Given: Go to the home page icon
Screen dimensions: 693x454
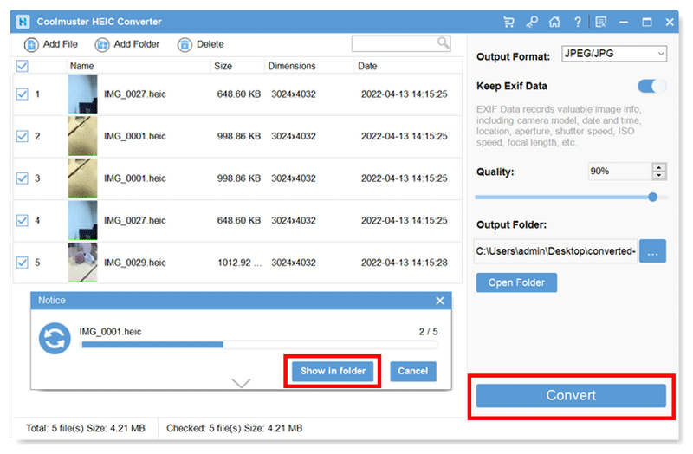Looking at the screenshot, I should (x=554, y=22).
